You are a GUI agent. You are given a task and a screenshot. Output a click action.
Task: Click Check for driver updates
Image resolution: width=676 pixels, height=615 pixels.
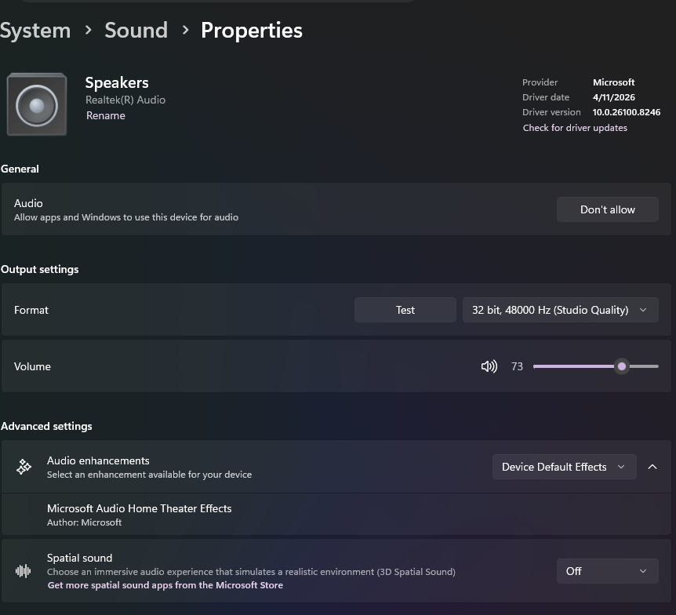(575, 128)
